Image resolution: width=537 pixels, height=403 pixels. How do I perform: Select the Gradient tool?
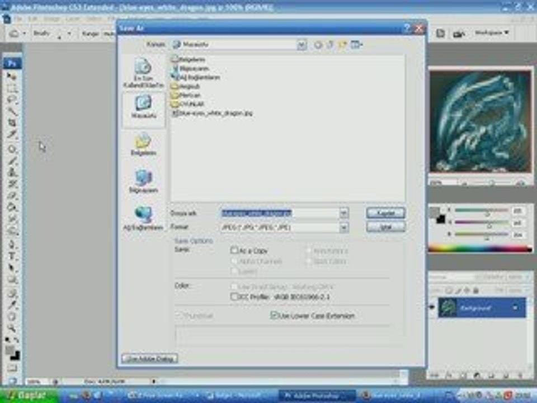12,207
